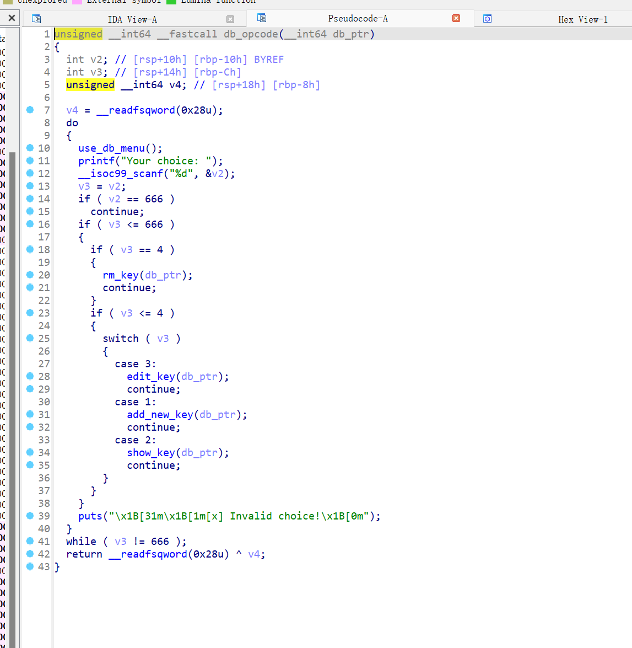The image size is (632, 648).
Task: Toggle breakpoint dot on line 14
Action: [30, 199]
